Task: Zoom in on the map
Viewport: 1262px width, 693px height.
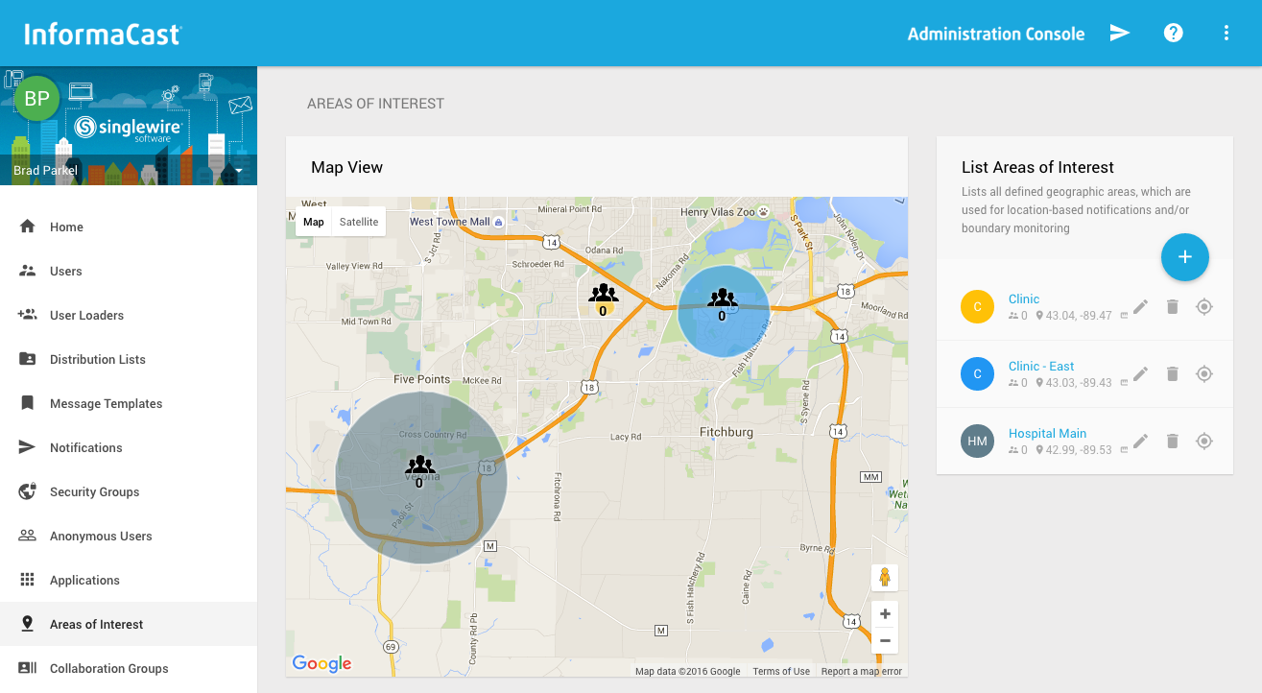Action: coord(885,614)
